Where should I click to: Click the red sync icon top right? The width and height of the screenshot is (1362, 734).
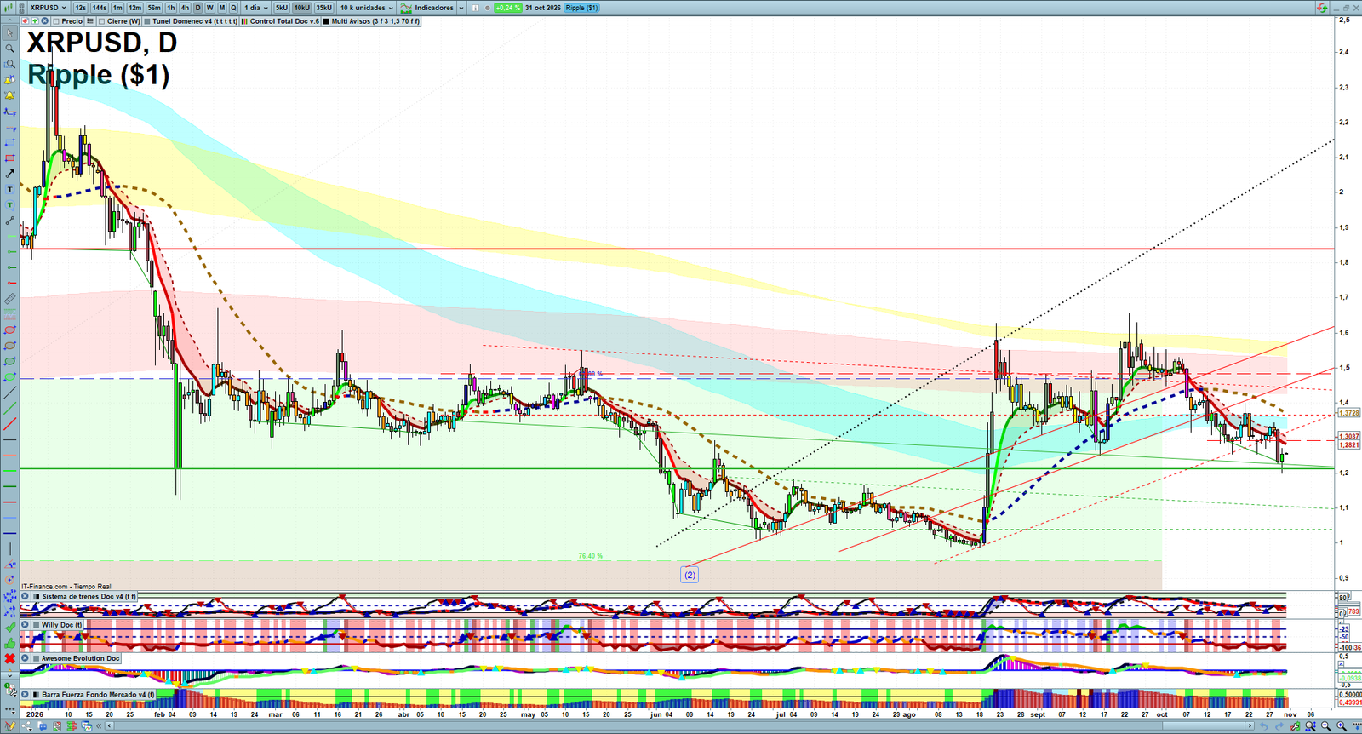pyautogui.click(x=1322, y=7)
